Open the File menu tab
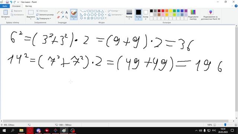The height and width of the screenshot is (134, 238). click(x=5, y=6)
